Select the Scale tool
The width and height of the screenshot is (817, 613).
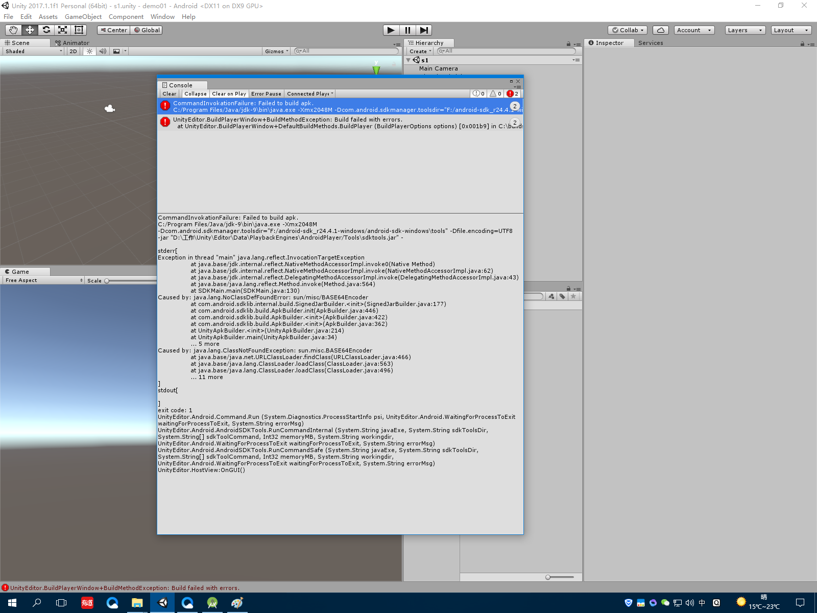(62, 30)
